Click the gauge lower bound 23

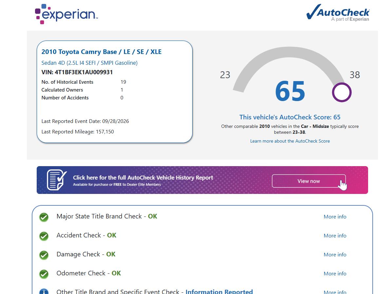(225, 75)
